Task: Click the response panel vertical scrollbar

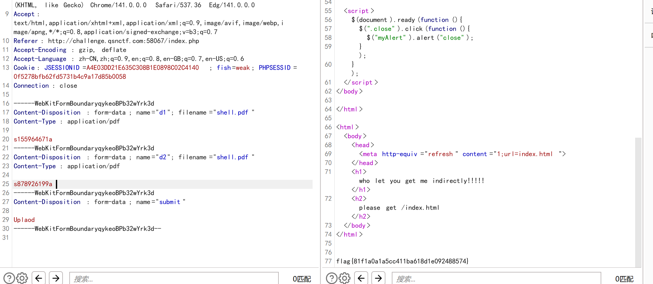Action: (638, 202)
